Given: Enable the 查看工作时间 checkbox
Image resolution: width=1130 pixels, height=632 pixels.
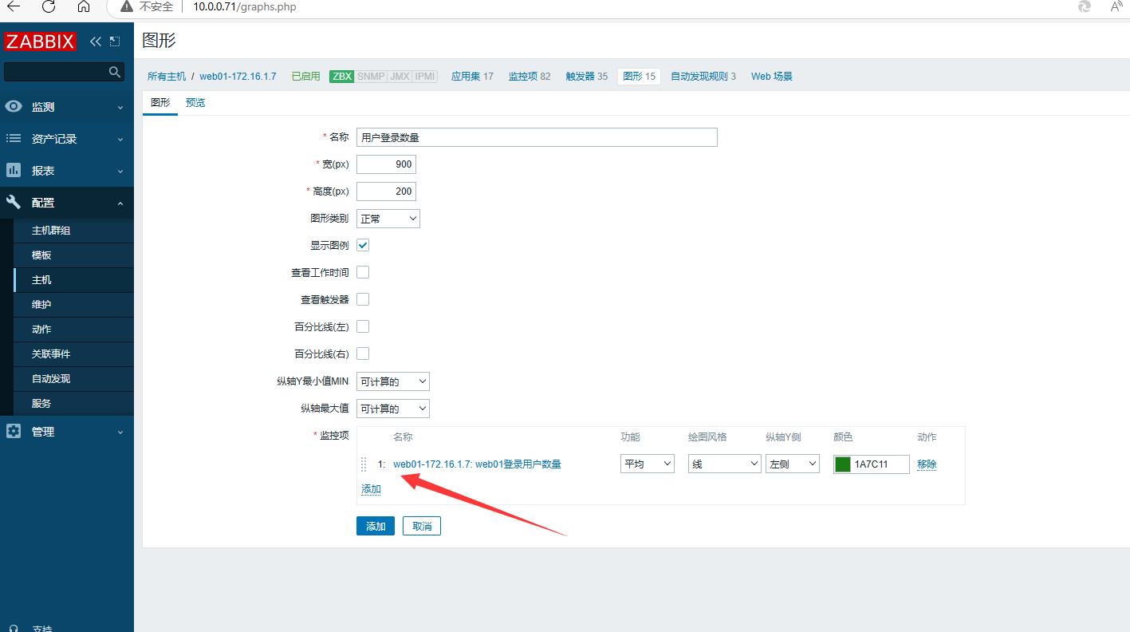Looking at the screenshot, I should point(363,272).
